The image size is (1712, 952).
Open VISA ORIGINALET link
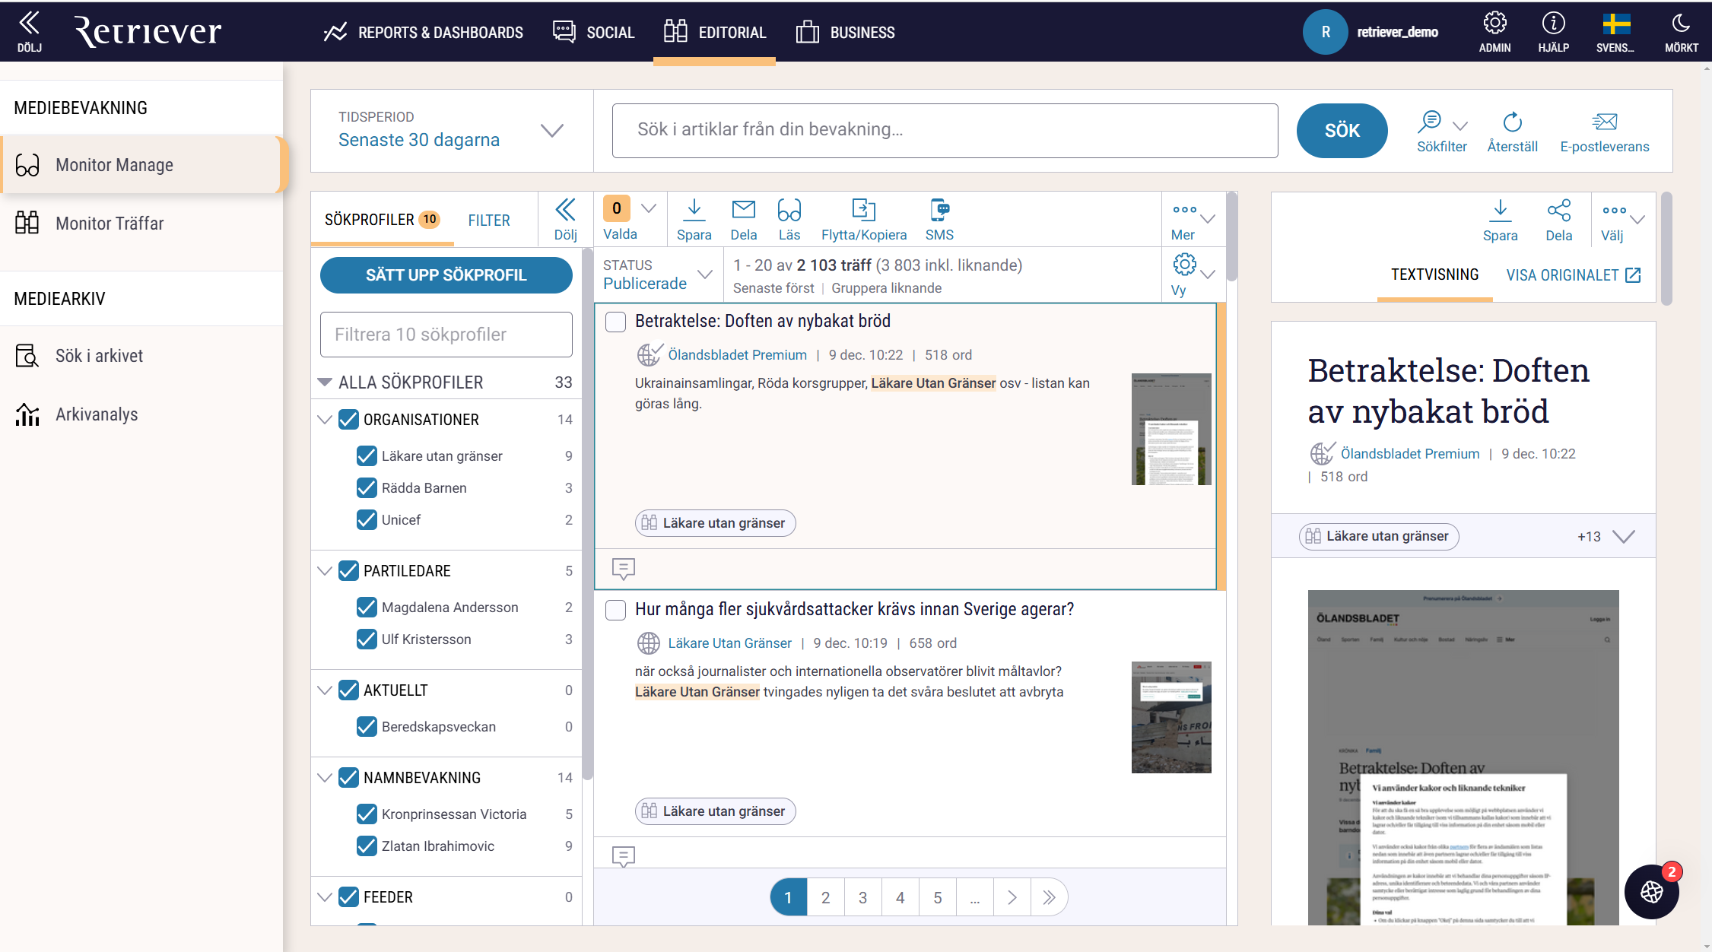pyautogui.click(x=1573, y=275)
